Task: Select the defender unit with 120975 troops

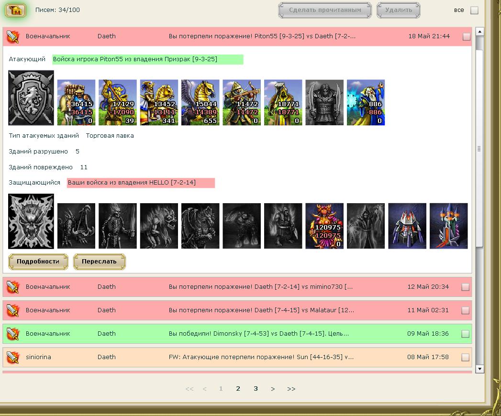Action: (324, 226)
